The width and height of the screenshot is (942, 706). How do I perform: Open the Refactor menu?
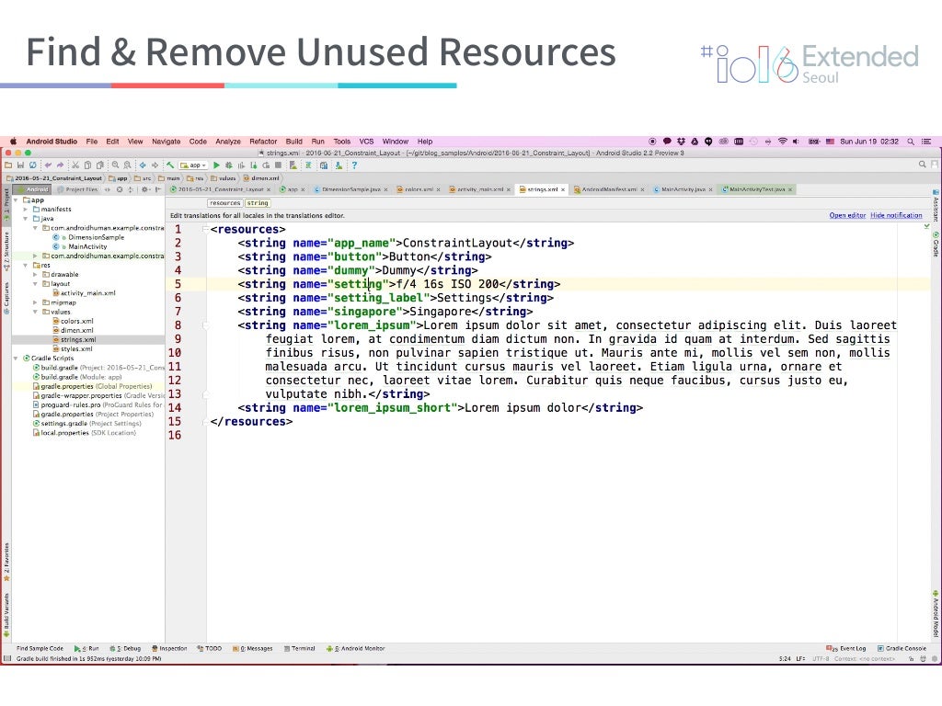coord(263,142)
